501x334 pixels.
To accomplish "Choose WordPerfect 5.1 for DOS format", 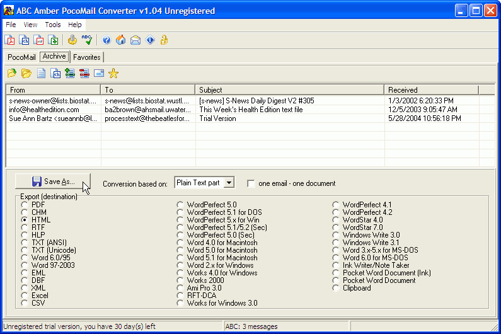I will tap(180, 212).
